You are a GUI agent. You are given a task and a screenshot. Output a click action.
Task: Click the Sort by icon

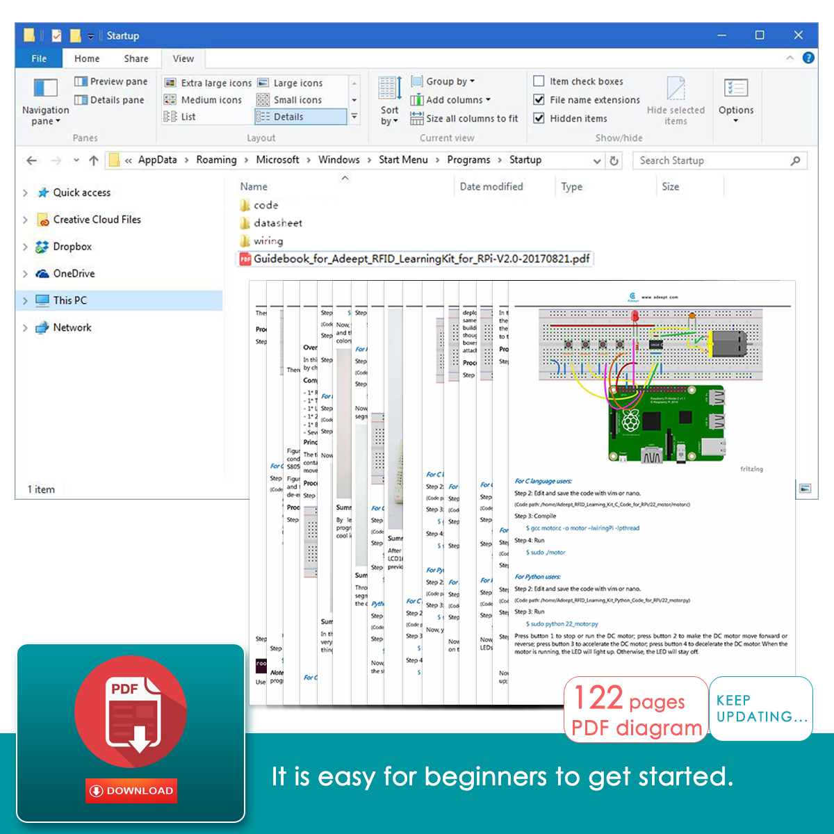(389, 88)
